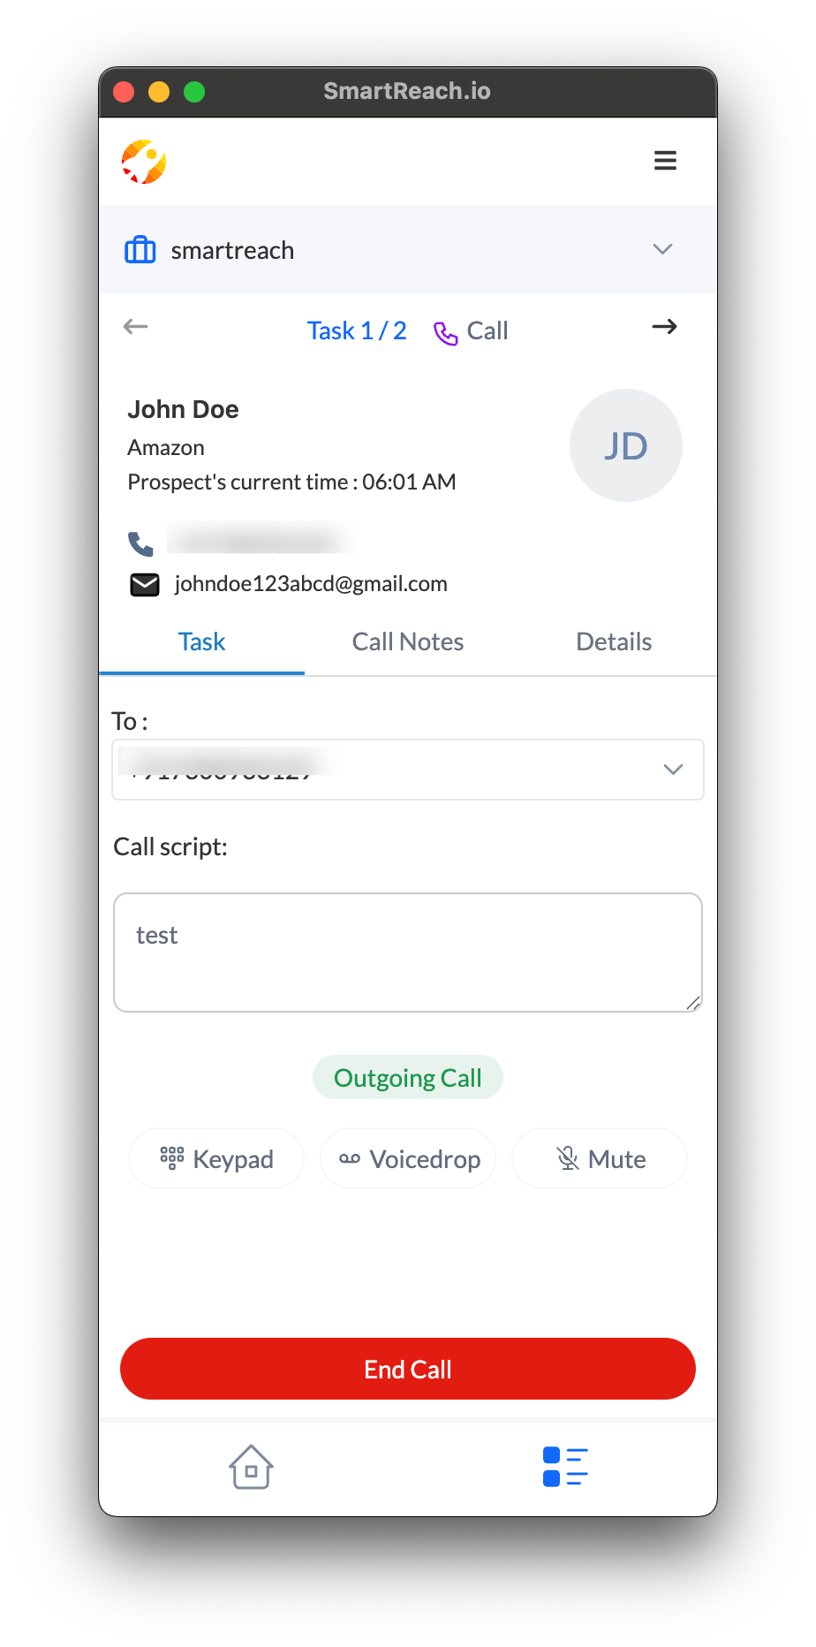Screen dimensions: 816x1647
Task: Open the task list icon in bottom bar
Action: click(x=565, y=1467)
